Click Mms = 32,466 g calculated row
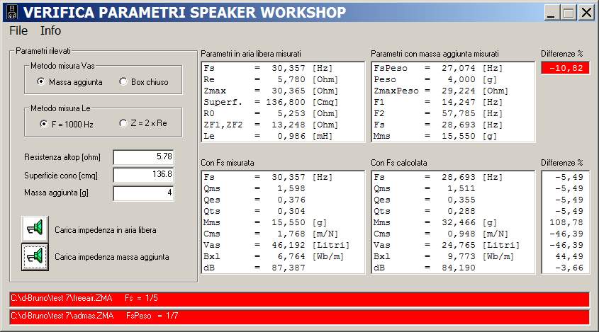 coord(435,222)
